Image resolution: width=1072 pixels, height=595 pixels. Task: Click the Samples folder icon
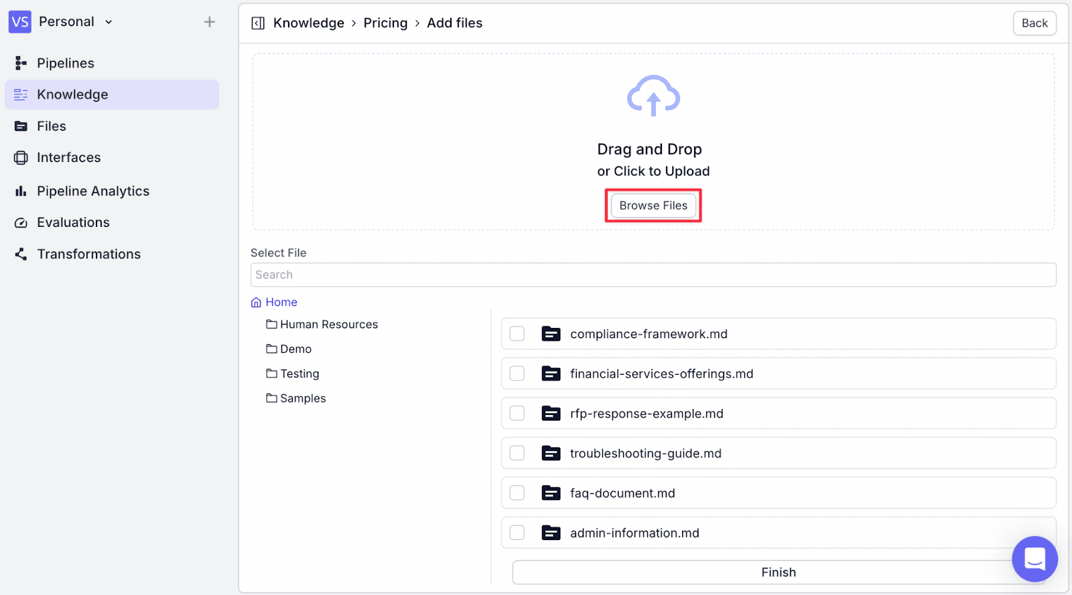point(271,398)
